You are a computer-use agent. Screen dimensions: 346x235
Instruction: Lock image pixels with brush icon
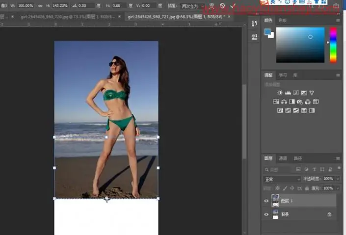pyautogui.click(x=285, y=188)
